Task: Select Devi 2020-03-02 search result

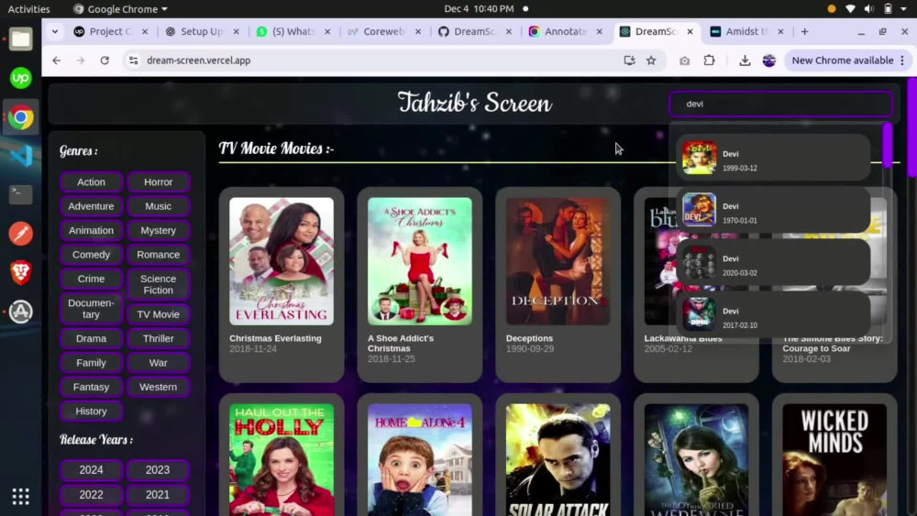Action: [773, 262]
